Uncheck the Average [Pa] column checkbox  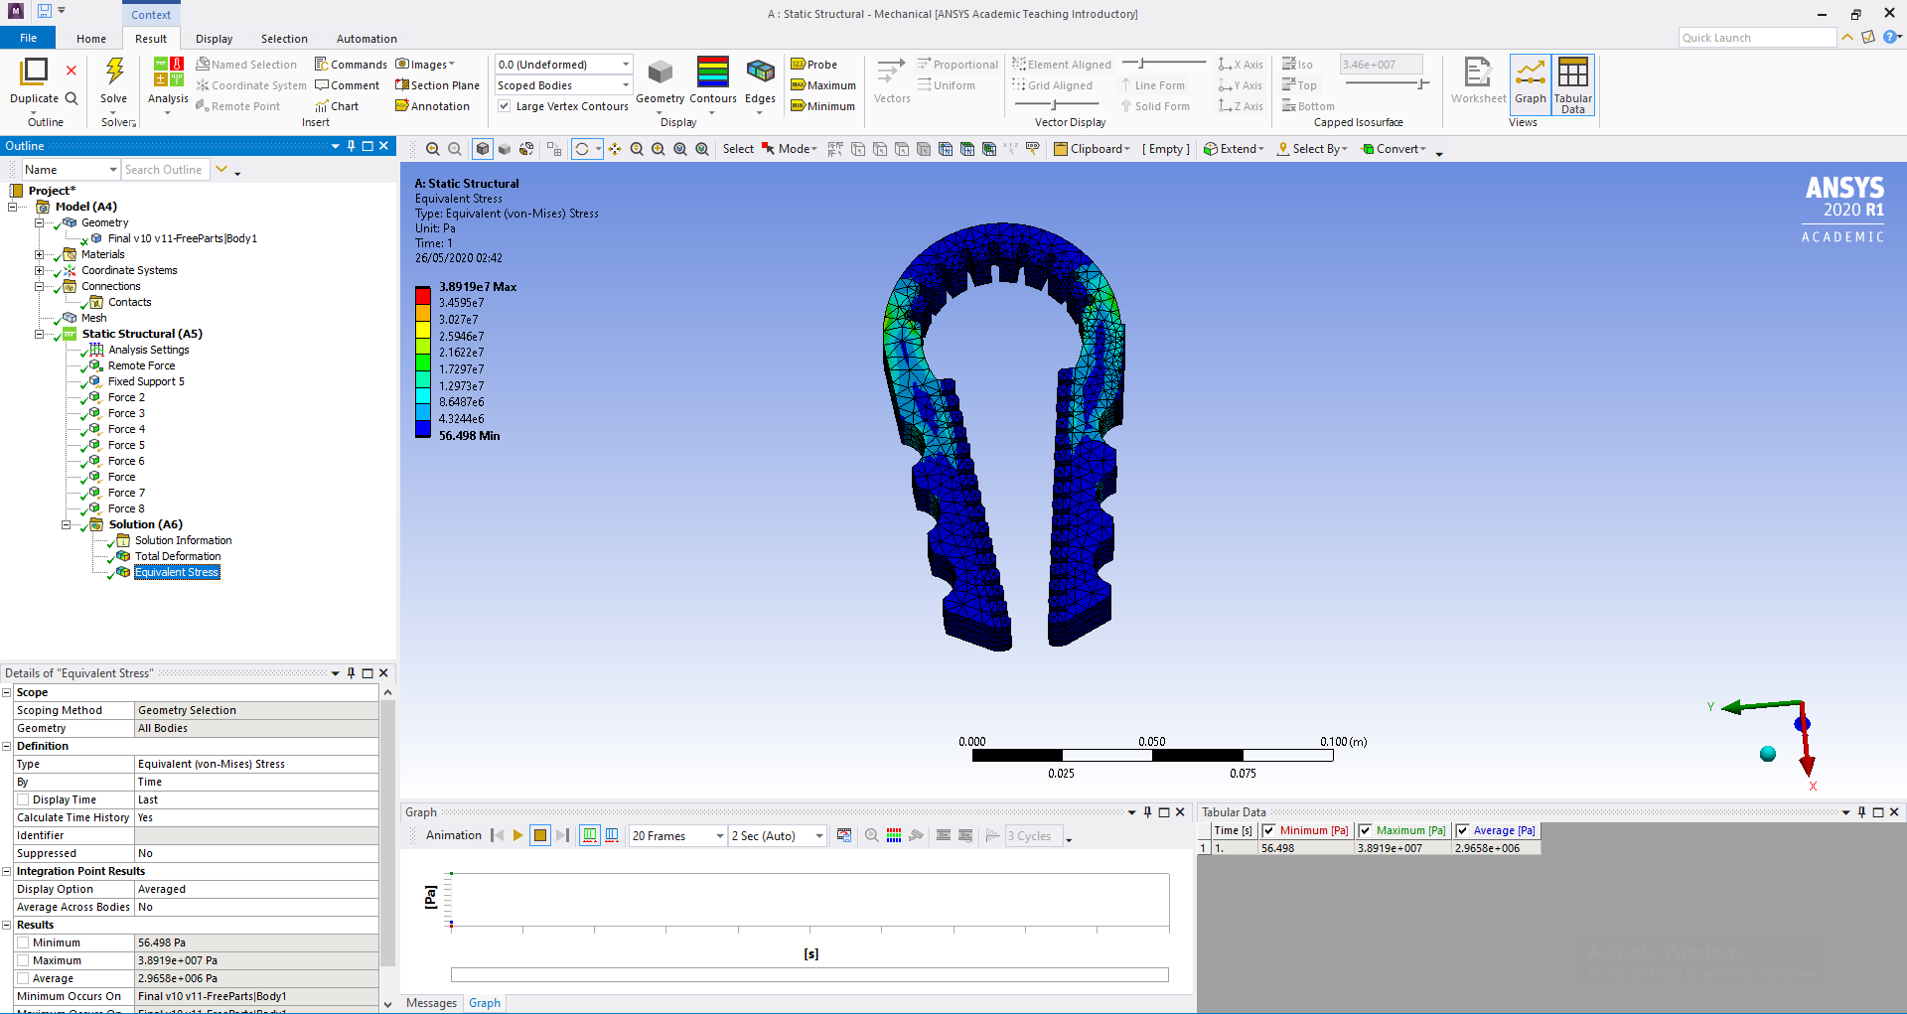(1462, 830)
